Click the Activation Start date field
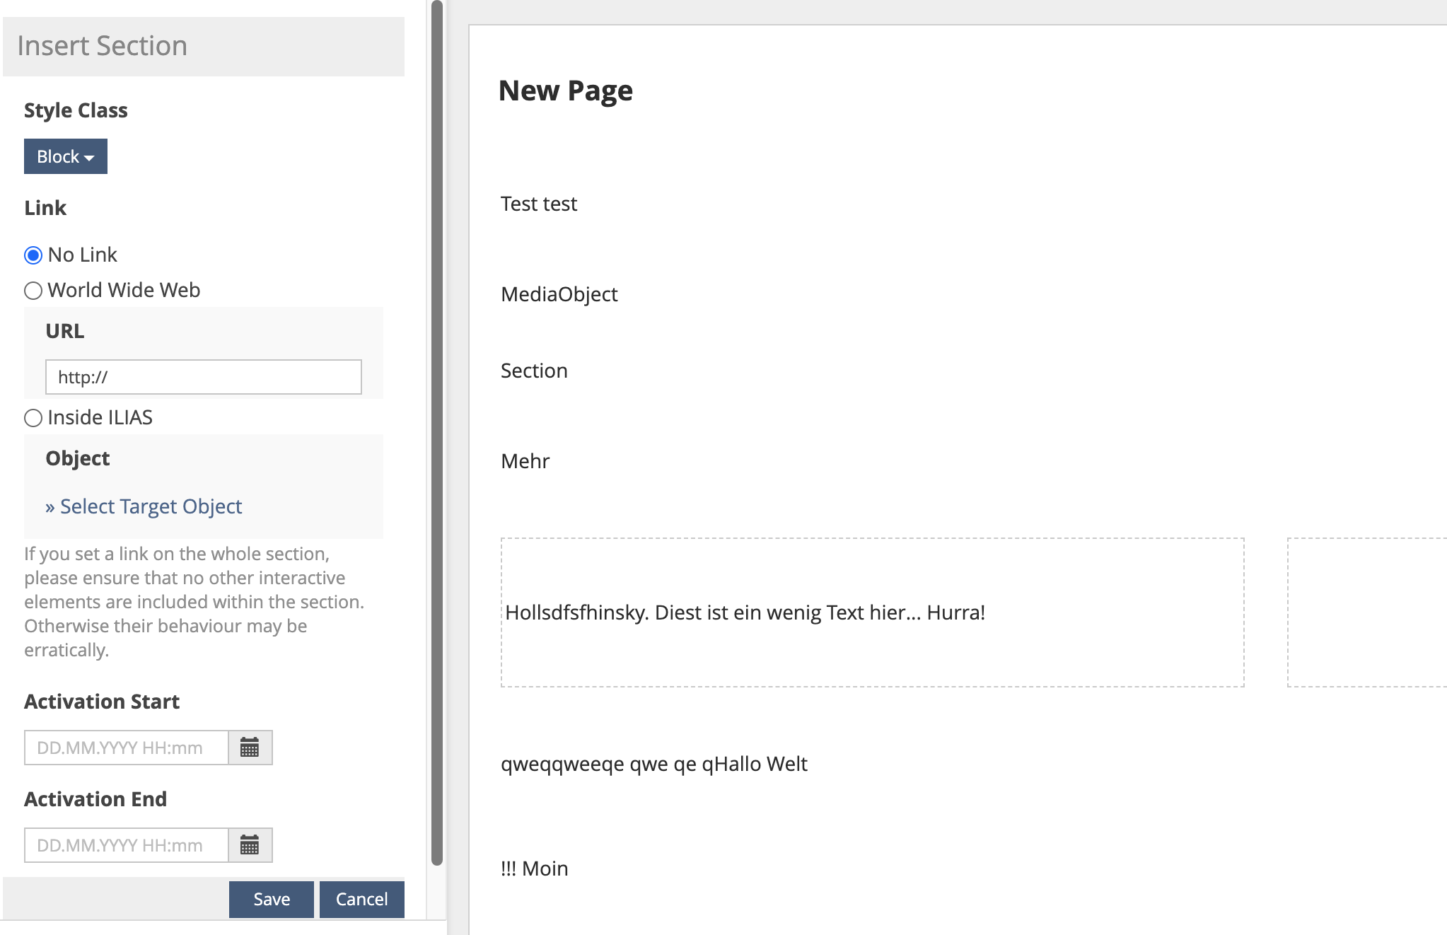Viewport: 1447px width, 935px height. (126, 748)
